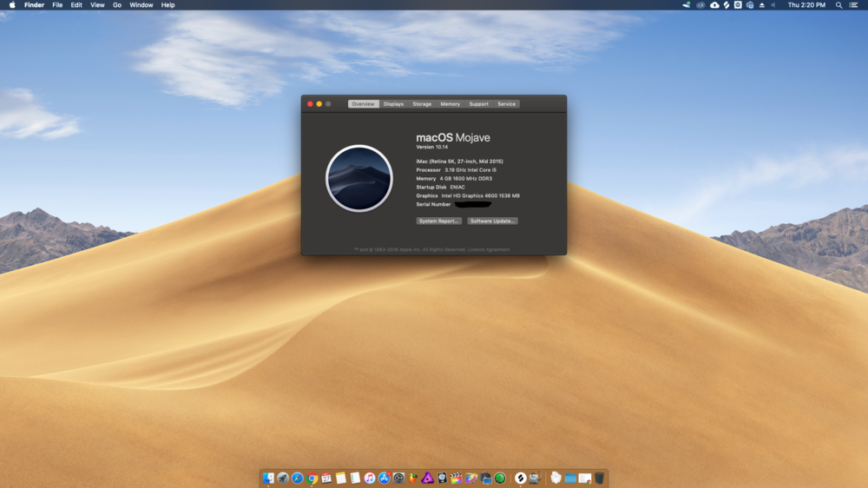
Task: Open the yellow Notes app in Dock
Action: coord(340,478)
